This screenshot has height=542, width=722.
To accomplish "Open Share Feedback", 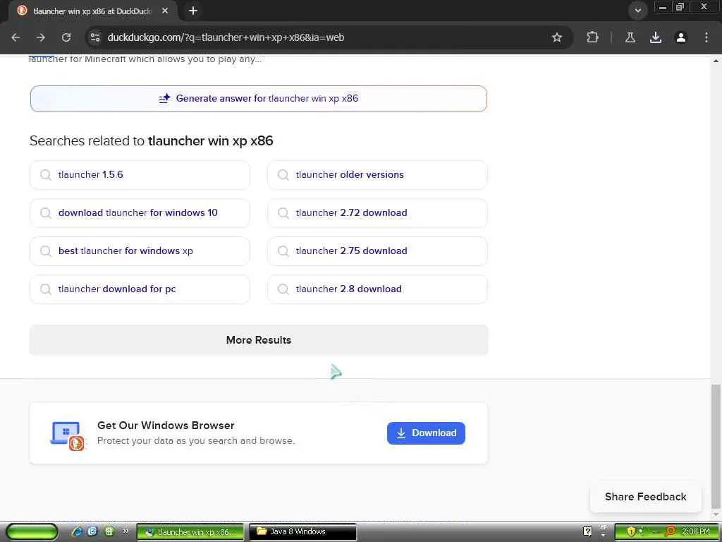I will (x=646, y=497).
